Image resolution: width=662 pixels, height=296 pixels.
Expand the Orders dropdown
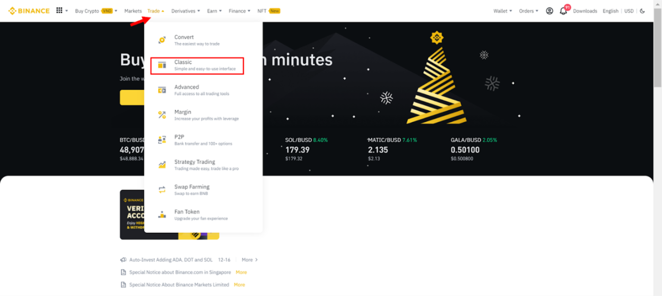point(528,11)
